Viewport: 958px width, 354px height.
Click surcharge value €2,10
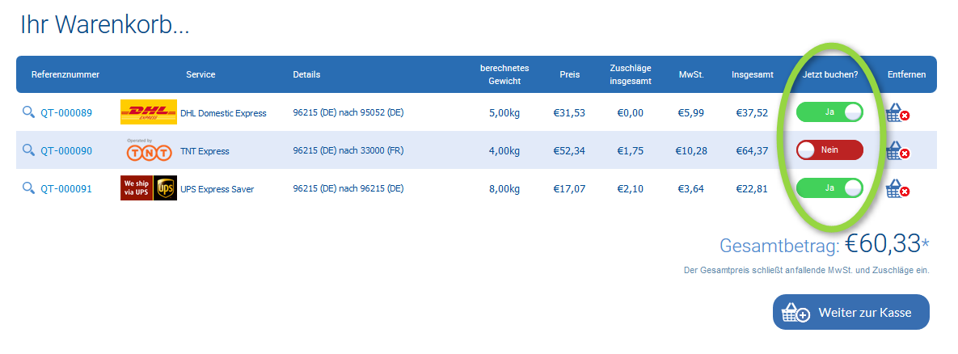[631, 188]
